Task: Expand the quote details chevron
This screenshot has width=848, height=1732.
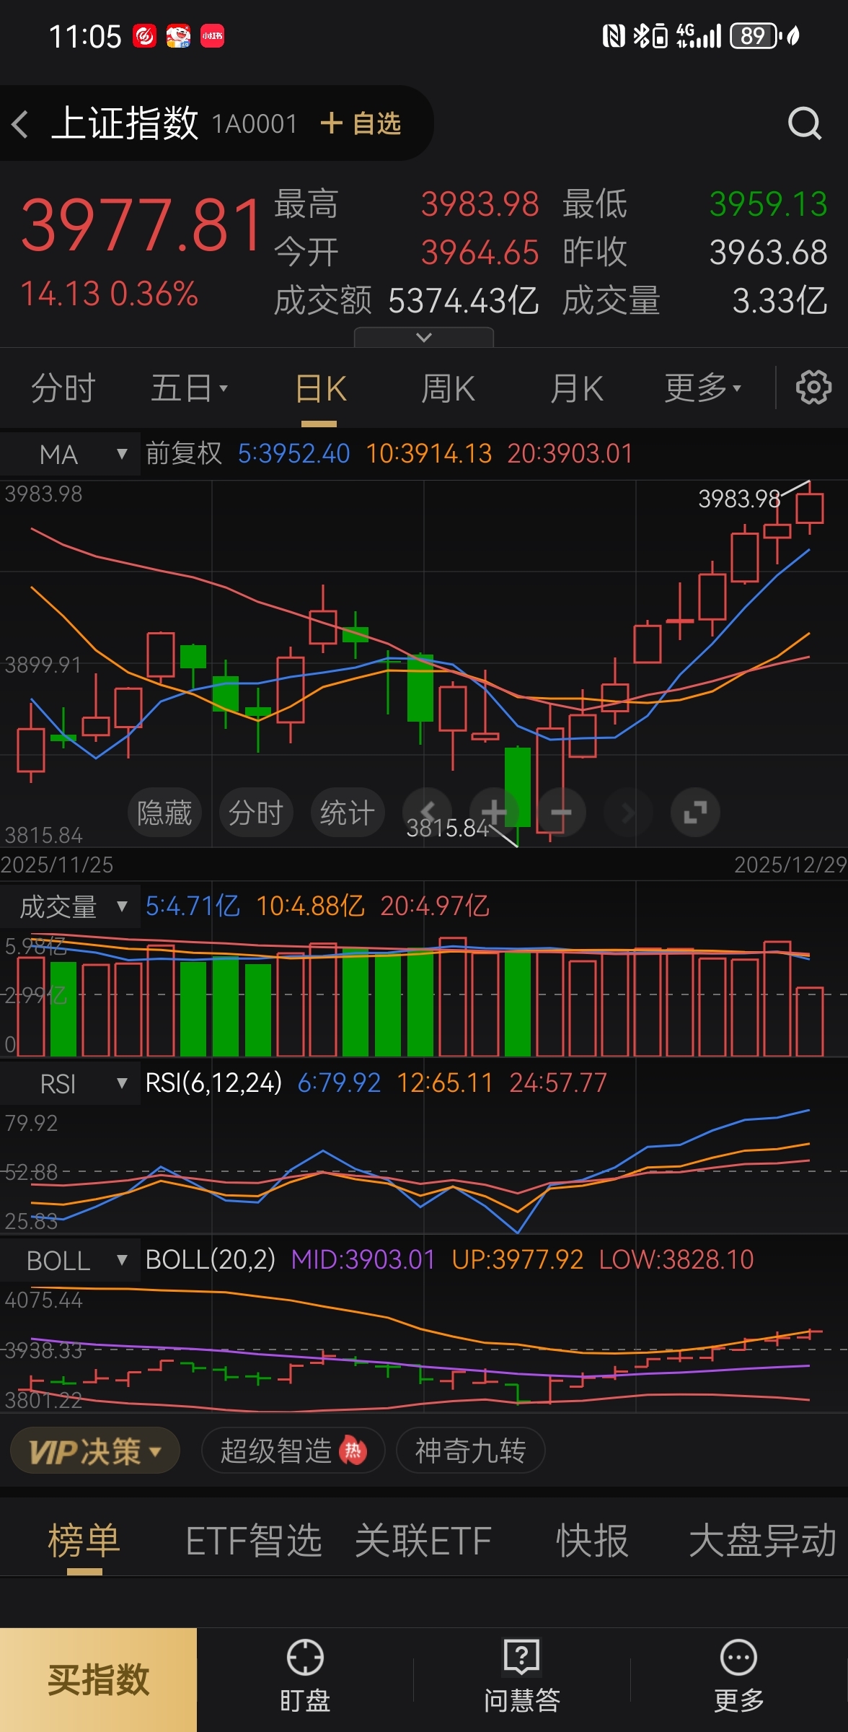Action: point(424,337)
